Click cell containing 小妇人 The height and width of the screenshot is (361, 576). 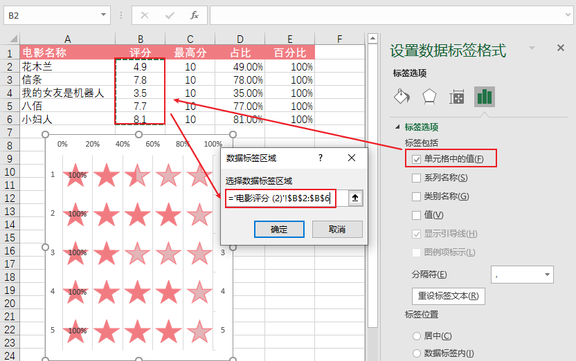point(68,119)
